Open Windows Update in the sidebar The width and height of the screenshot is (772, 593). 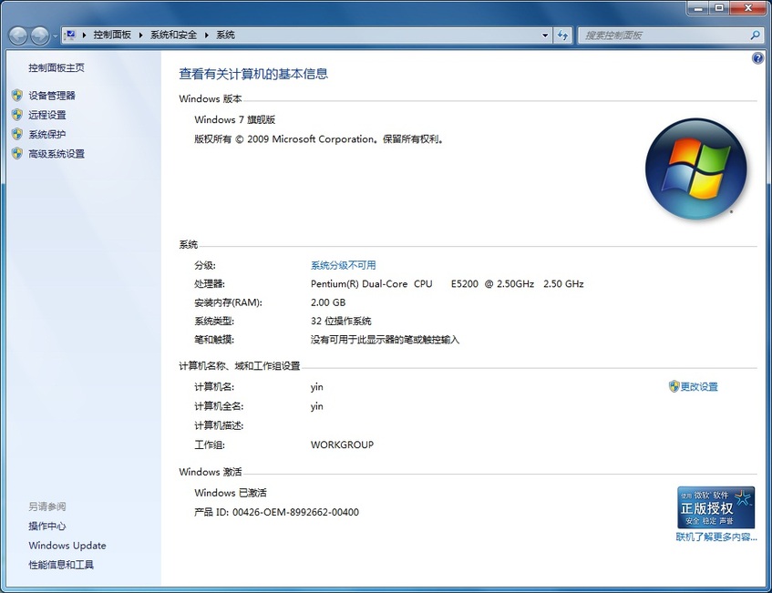(x=67, y=546)
